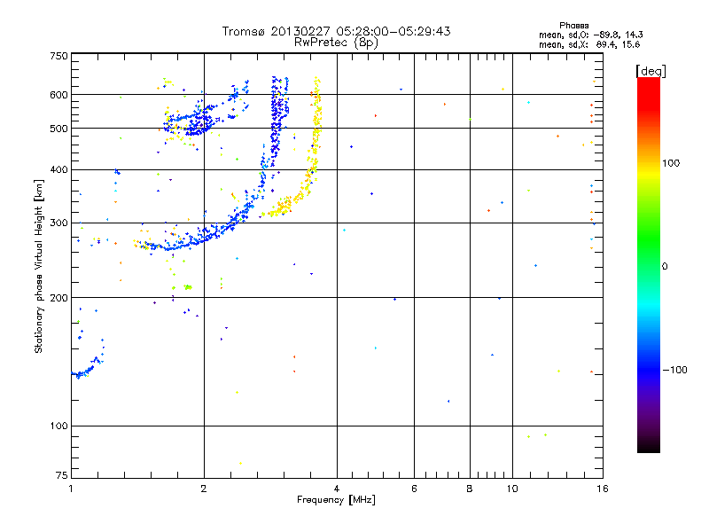Click the y-axis tick label '75'

[x=62, y=475]
